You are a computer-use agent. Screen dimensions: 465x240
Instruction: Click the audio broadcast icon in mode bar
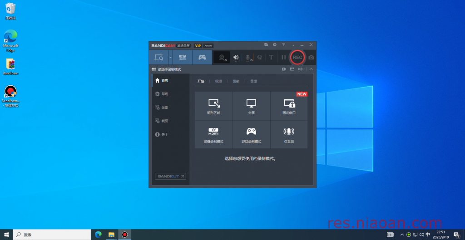(x=301, y=69)
